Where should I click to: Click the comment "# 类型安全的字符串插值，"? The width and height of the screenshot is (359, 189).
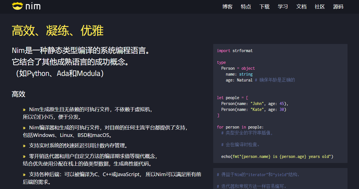pos(247,133)
